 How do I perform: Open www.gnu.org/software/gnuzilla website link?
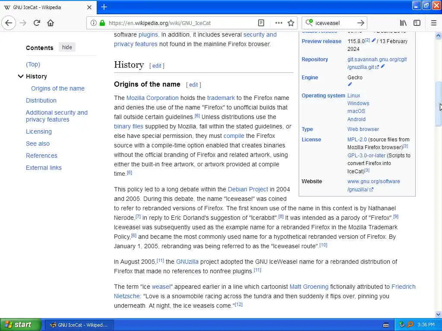373,185
